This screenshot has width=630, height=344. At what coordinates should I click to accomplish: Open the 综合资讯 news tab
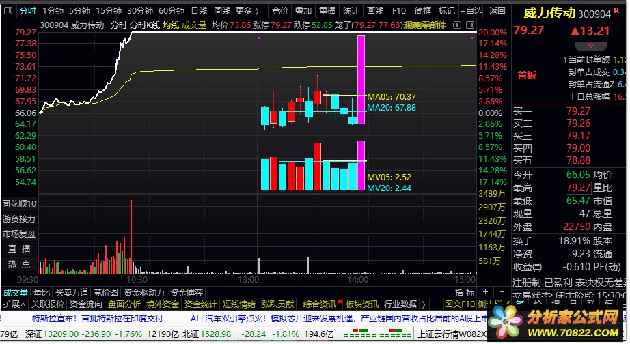click(x=320, y=304)
